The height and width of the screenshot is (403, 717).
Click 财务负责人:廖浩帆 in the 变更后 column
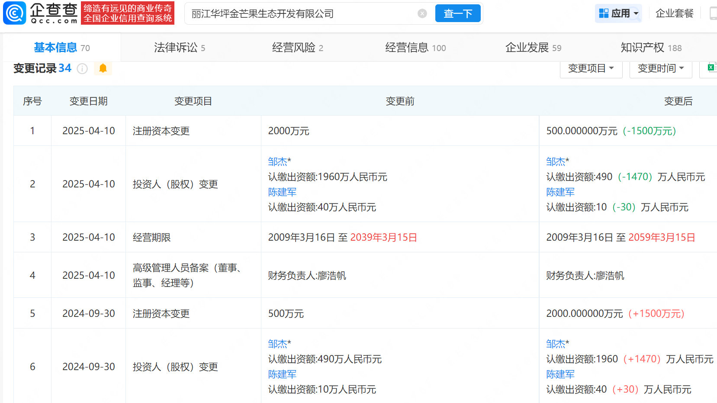[x=585, y=276]
